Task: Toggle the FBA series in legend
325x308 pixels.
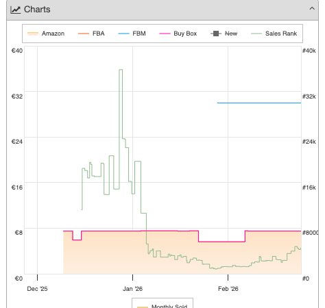Action: click(x=91, y=34)
